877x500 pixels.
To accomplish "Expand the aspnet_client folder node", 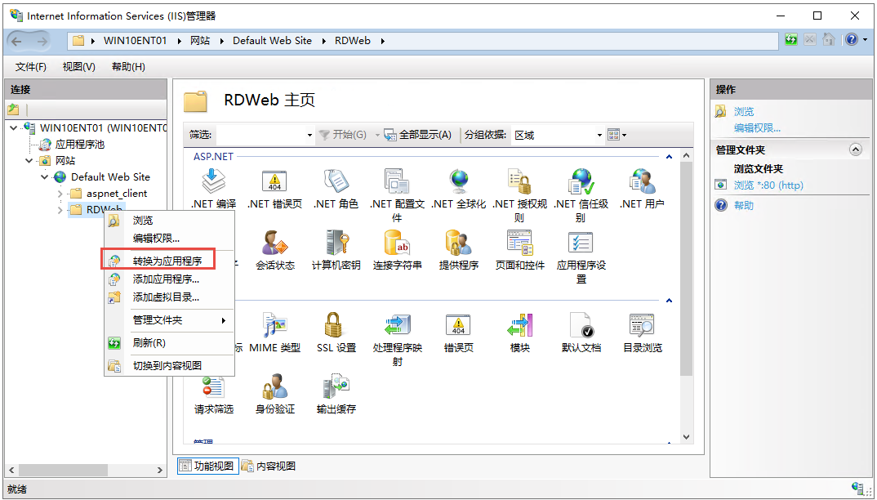I will click(60, 194).
